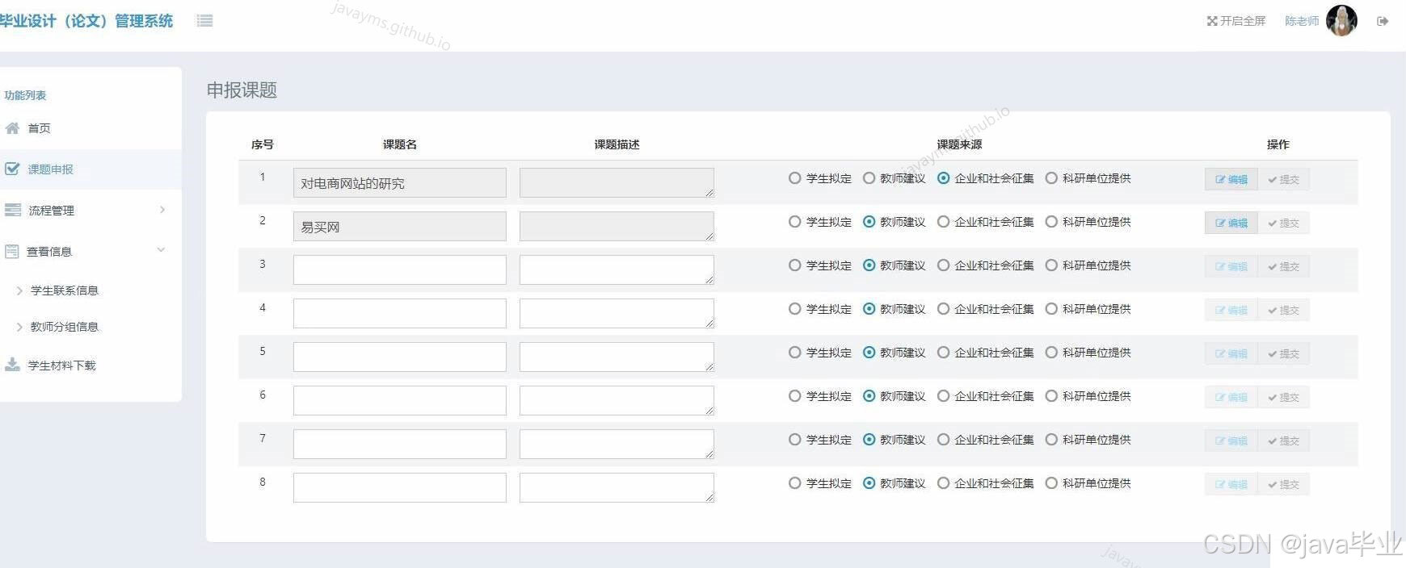The height and width of the screenshot is (568, 1406).
Task: Click the 操作 column header
Action: coord(1278,144)
